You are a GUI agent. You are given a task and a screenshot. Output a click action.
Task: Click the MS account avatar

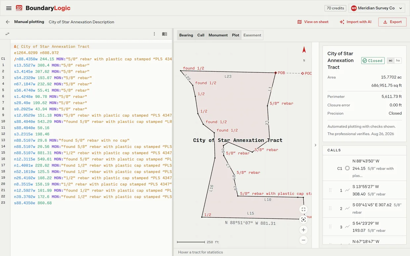[x=354, y=8]
